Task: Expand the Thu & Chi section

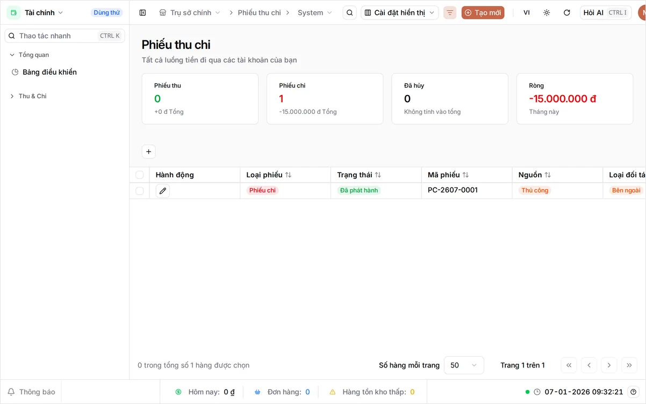Action: click(x=32, y=96)
